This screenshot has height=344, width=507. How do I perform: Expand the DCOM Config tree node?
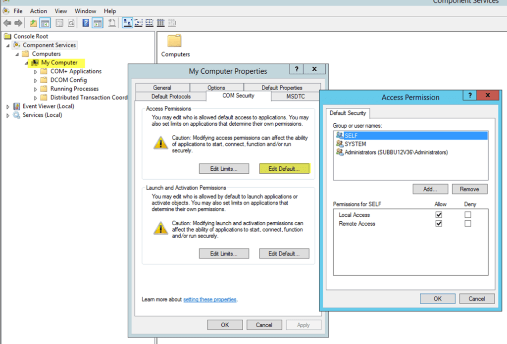point(36,80)
